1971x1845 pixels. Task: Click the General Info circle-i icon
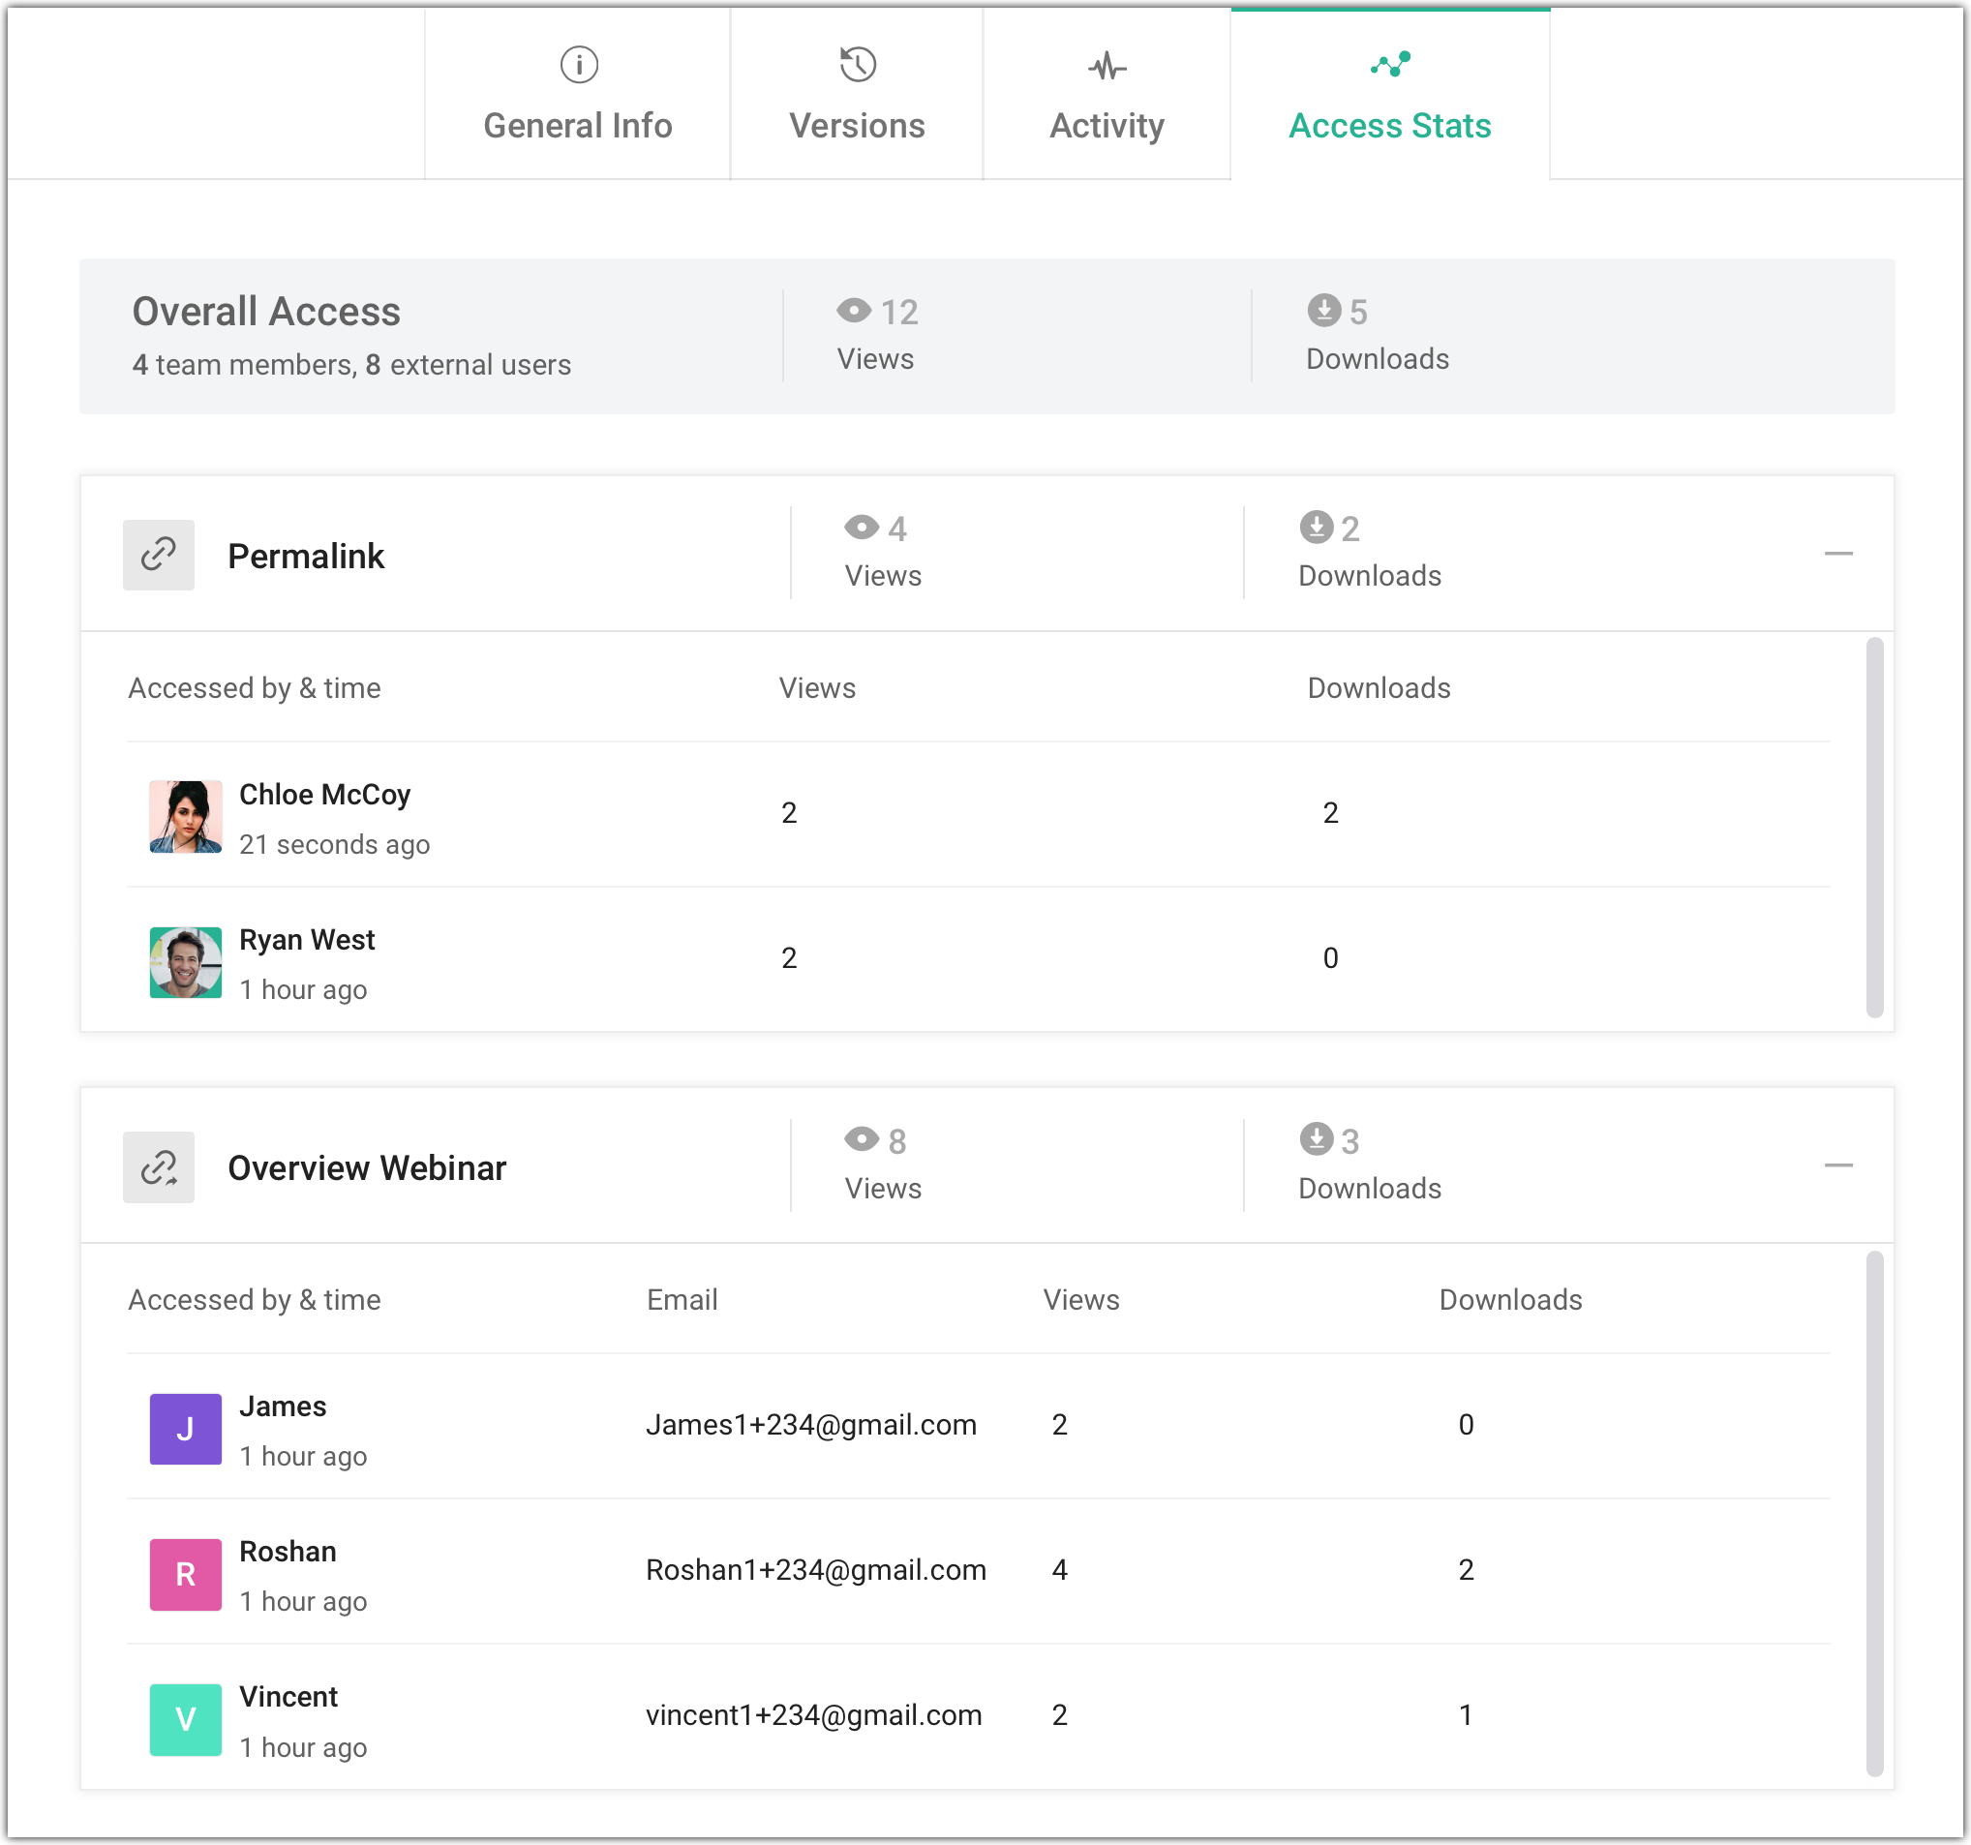tap(579, 66)
